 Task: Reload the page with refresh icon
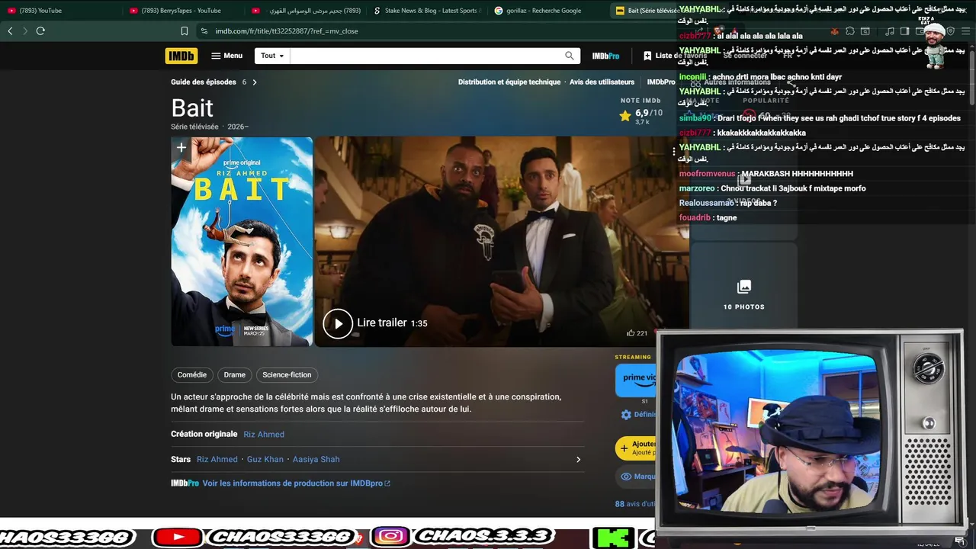click(40, 31)
